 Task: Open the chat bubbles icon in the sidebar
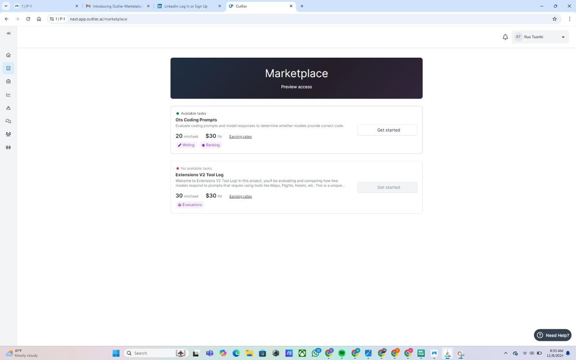8,121
